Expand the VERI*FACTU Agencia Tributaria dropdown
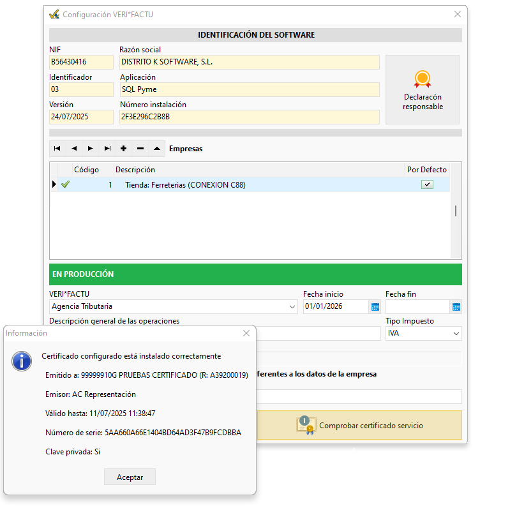The image size is (517, 515). (x=292, y=307)
